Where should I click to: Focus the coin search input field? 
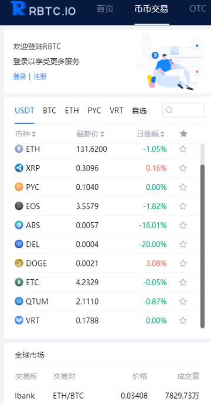click(183, 110)
